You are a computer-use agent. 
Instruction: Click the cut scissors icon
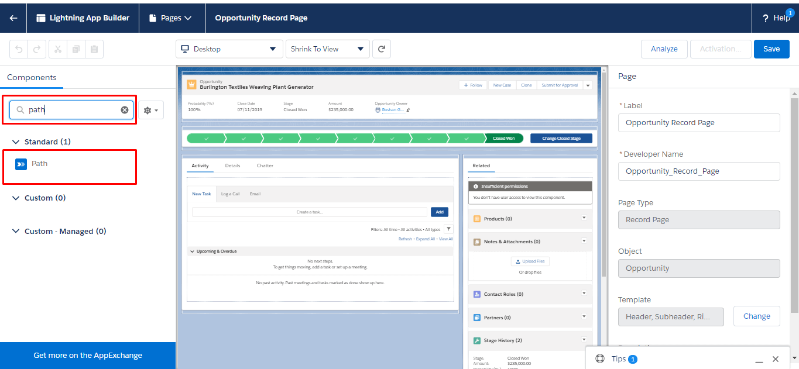point(58,49)
